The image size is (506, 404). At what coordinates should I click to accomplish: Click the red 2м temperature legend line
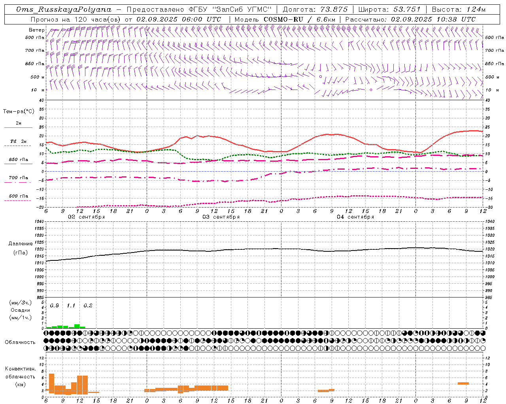click(x=18, y=127)
